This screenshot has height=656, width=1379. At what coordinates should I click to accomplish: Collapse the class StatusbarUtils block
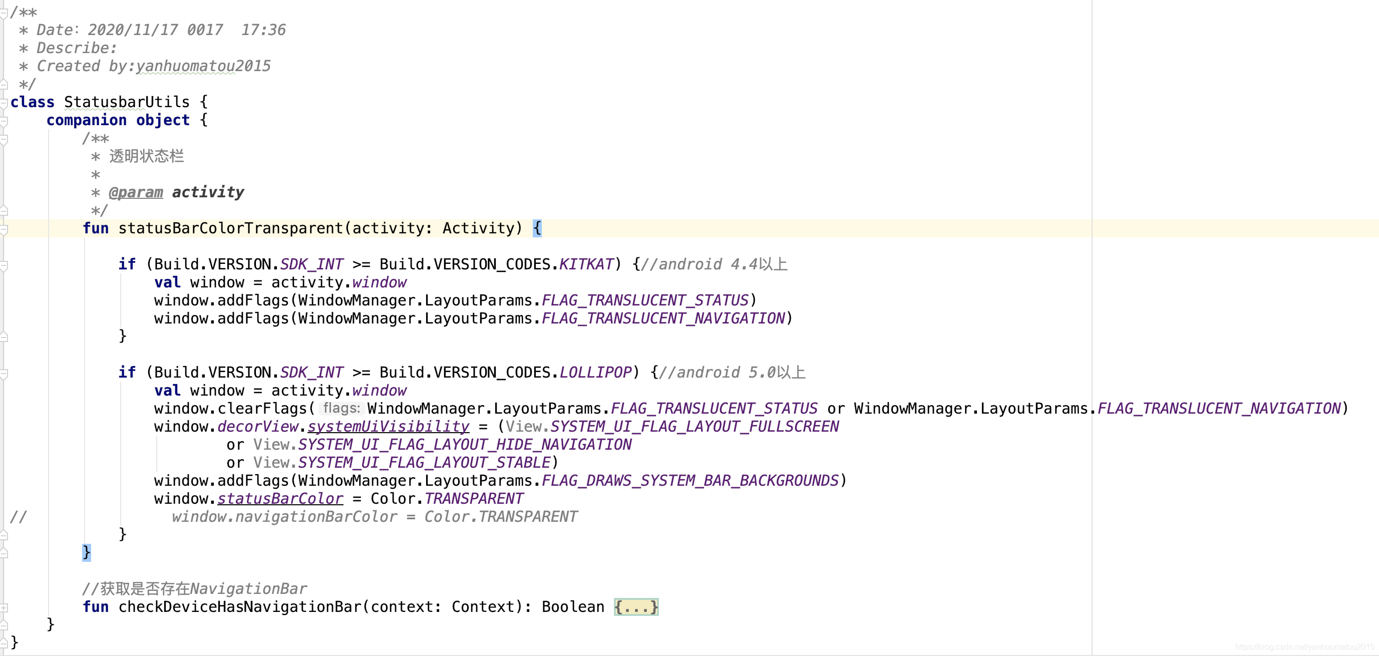[x=3, y=103]
